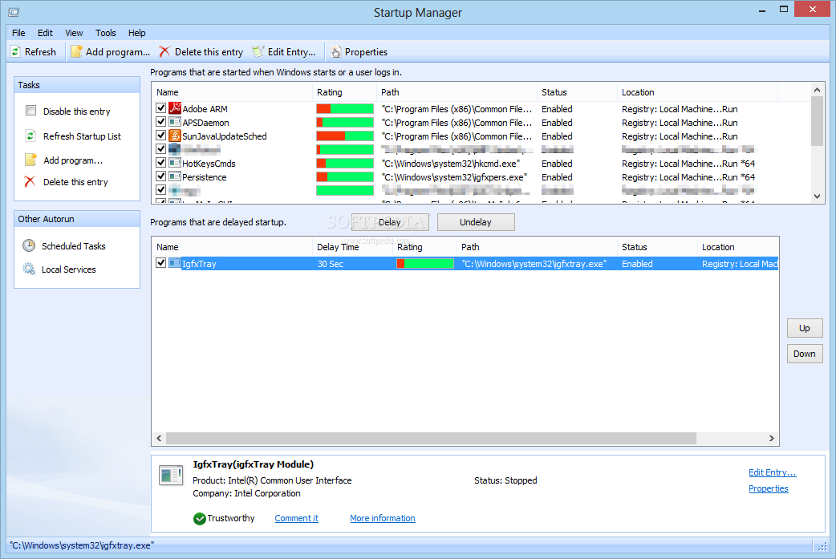Click the green Trustworthy checkmark icon
The image size is (836, 559).
pyautogui.click(x=200, y=519)
